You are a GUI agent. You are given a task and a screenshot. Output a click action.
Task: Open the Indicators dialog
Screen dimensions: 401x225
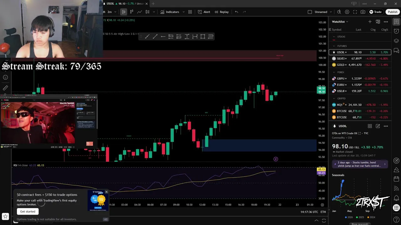pos(170,12)
